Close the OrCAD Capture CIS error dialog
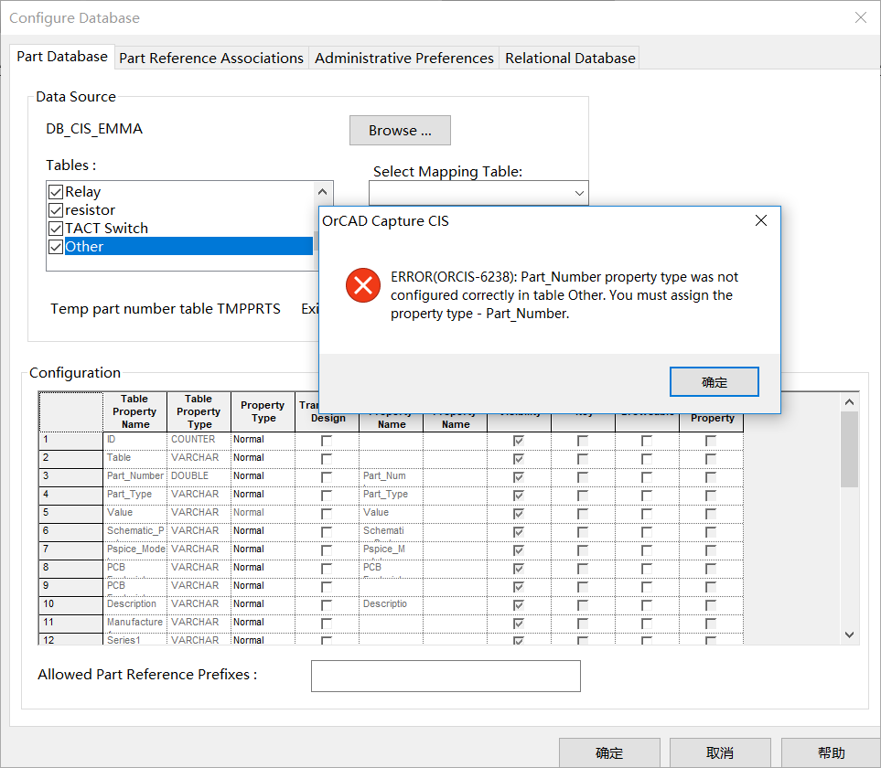The image size is (881, 768). (761, 220)
